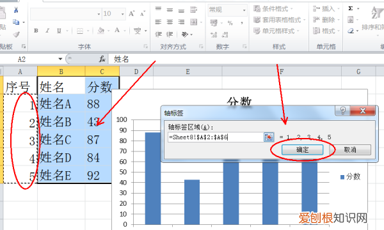Viewport: 384px width, 230px height.
Task: Click decrease decimal icon
Action: pyautogui.click(x=225, y=34)
